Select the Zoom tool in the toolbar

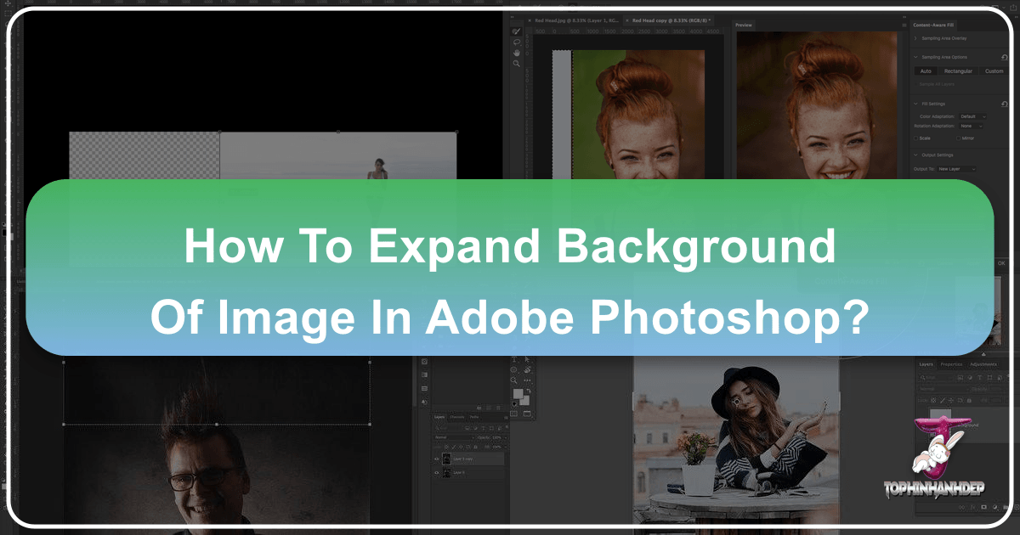(x=517, y=62)
